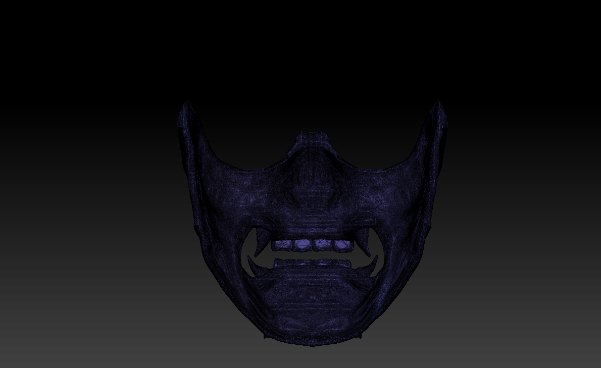Click the upper row of teeth on mask model
The image size is (601, 368).
[x=312, y=245]
